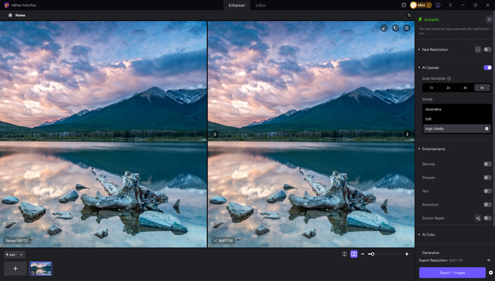
Task: Enable the Denoise switch
Action: pos(487,164)
